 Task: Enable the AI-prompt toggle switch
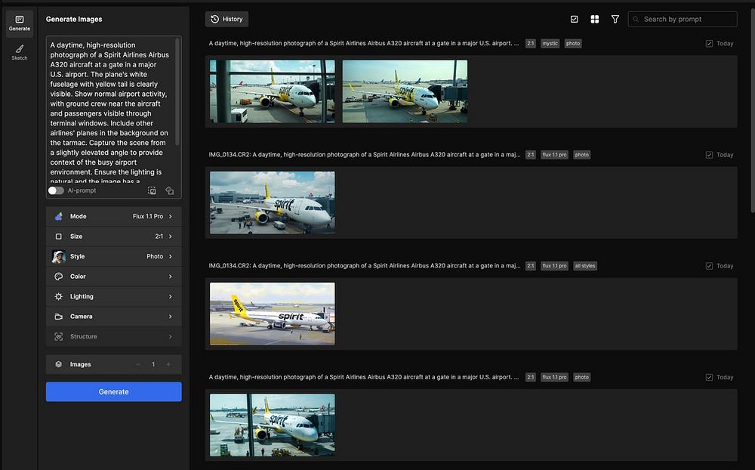point(56,191)
